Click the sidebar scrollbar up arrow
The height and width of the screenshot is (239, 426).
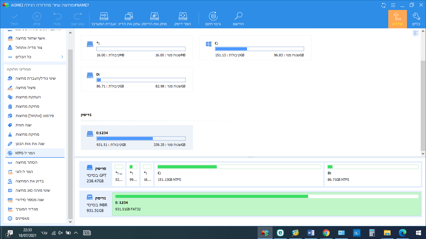(x=70, y=32)
